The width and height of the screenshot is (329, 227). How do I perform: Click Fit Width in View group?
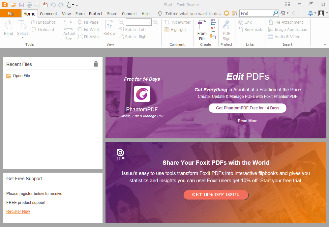coord(89,30)
